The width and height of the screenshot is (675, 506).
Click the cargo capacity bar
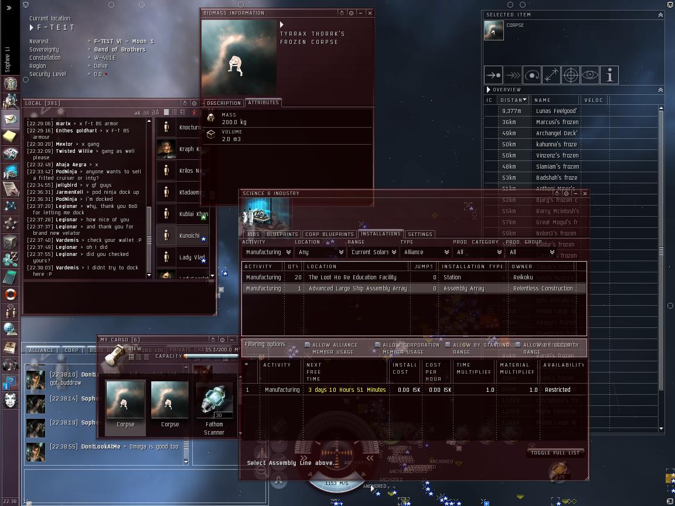pos(210,356)
